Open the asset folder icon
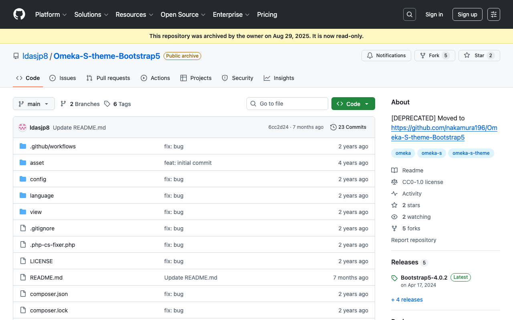This screenshot has width=513, height=320. click(x=22, y=162)
